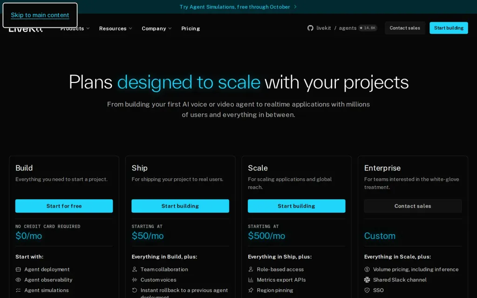The height and width of the screenshot is (298, 477).
Task: Click the Instant rollback circular arrow icon
Action: 135,290
